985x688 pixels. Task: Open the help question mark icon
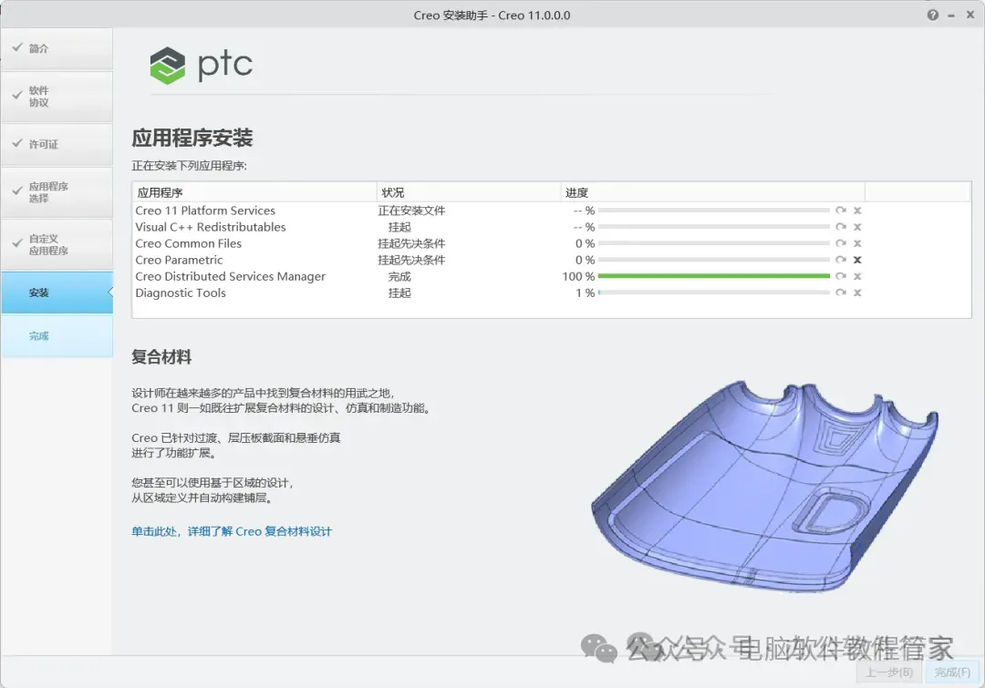[x=933, y=15]
